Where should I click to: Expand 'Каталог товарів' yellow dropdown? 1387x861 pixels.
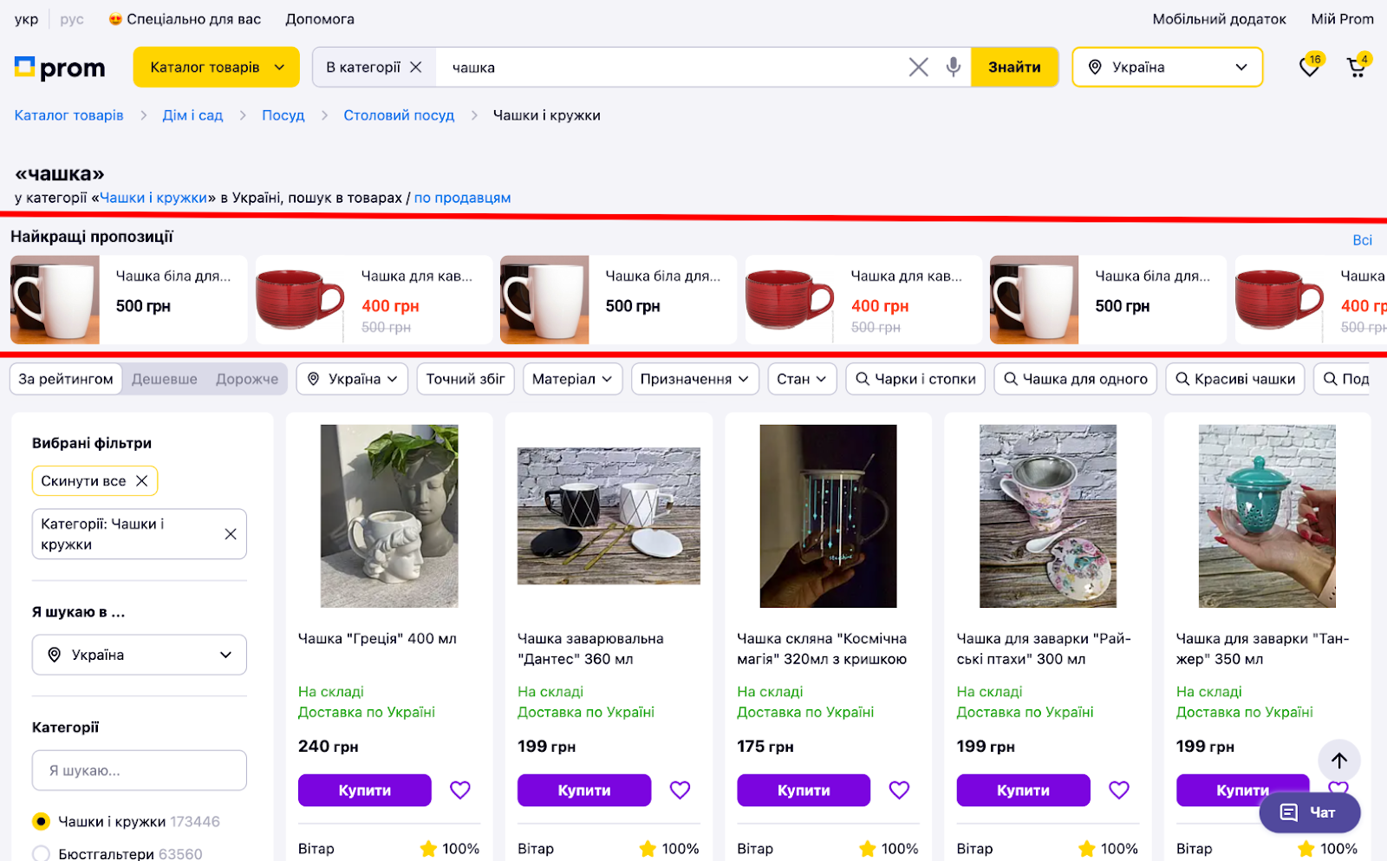[216, 67]
